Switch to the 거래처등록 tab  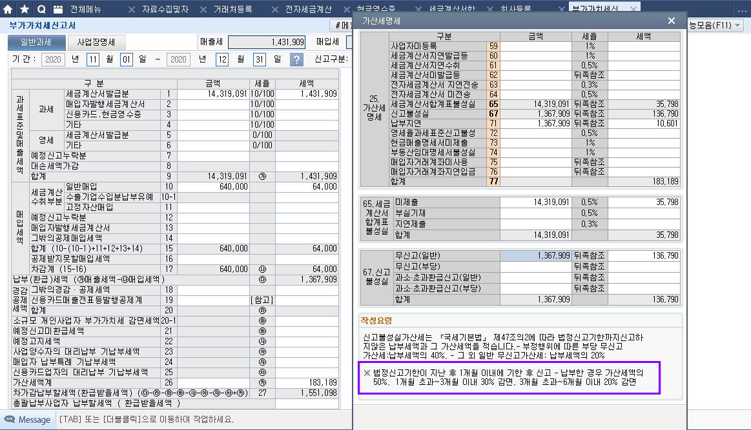232,9
